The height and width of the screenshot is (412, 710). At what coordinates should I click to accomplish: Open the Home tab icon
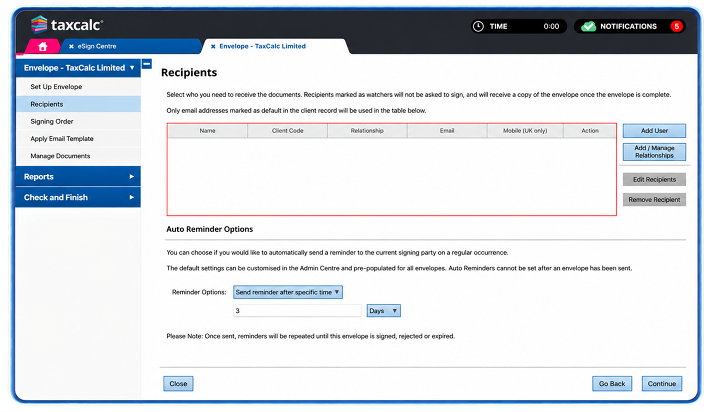pos(43,46)
